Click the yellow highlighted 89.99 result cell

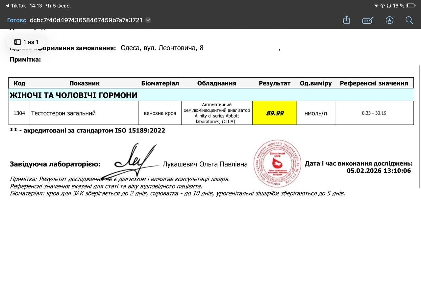click(x=275, y=113)
